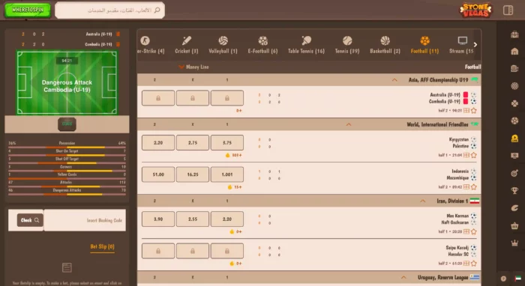Open stats icon for Kyrgyzstan vs Palestine match

(x=466, y=155)
